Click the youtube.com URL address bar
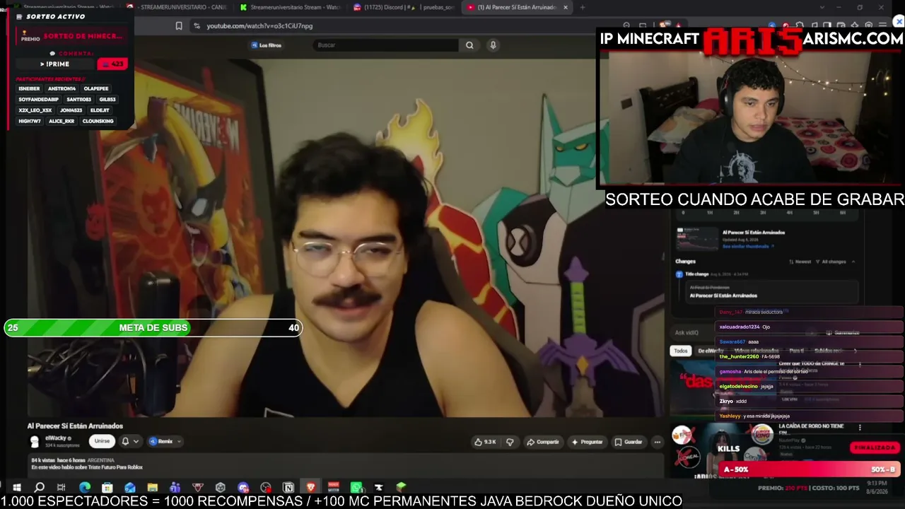This screenshot has width=905, height=509. click(x=259, y=26)
